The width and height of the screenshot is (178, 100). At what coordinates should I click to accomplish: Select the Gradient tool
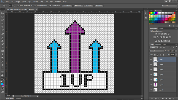point(3,51)
